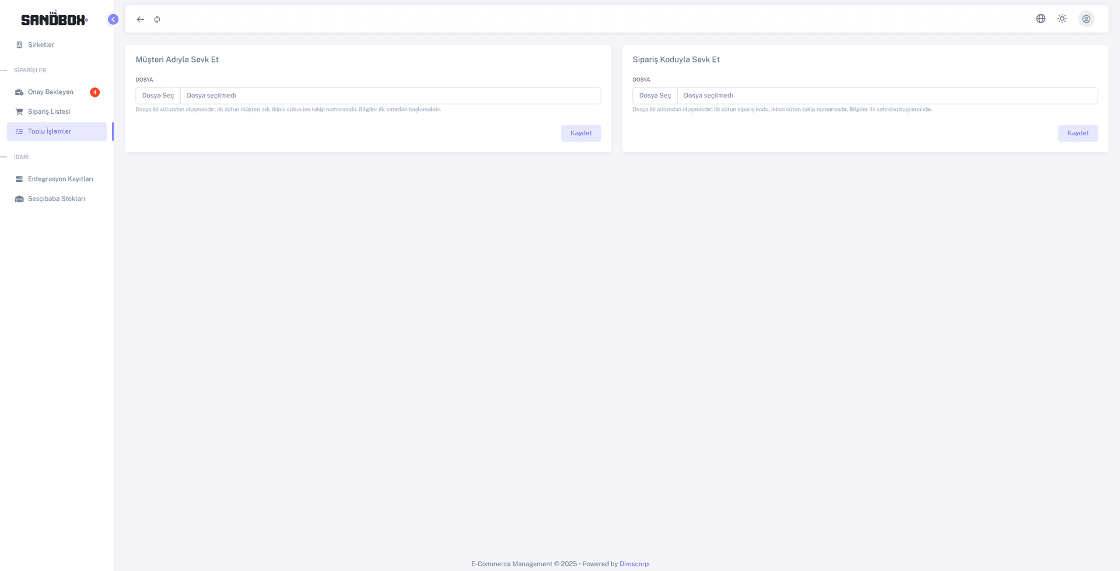Screen dimensions: 1120x571
Task: Open the language globe icon
Action: (1040, 19)
